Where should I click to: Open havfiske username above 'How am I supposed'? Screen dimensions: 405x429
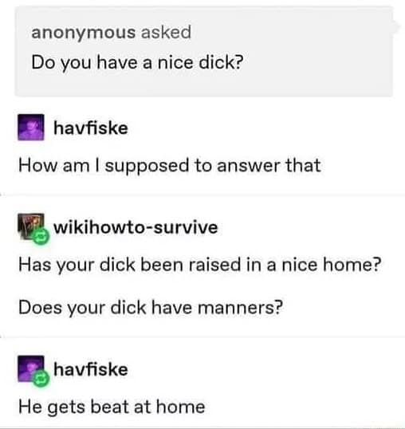coord(91,128)
